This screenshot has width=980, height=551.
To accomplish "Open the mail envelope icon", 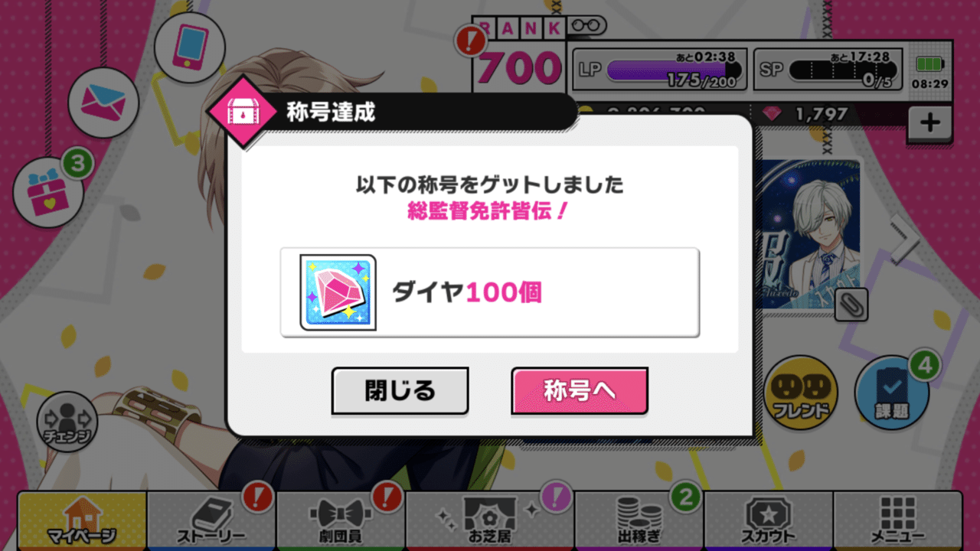I will [x=103, y=103].
